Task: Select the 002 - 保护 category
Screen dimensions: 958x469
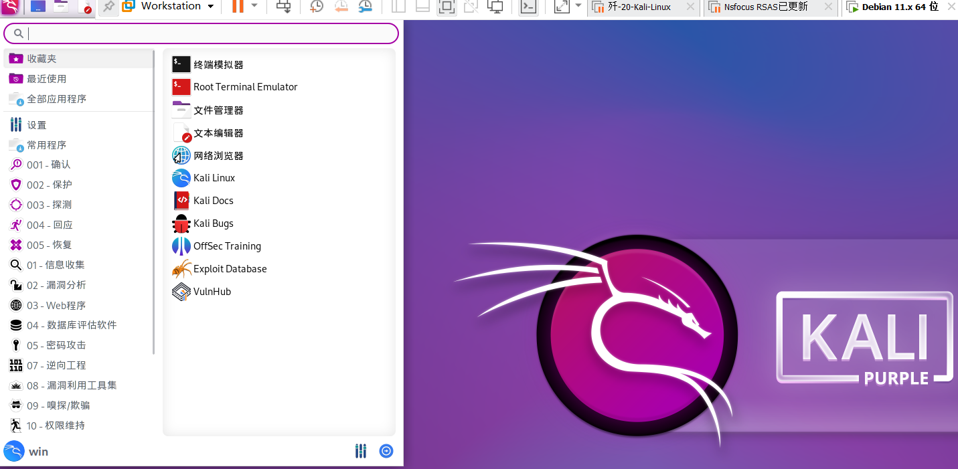Action: (79, 185)
